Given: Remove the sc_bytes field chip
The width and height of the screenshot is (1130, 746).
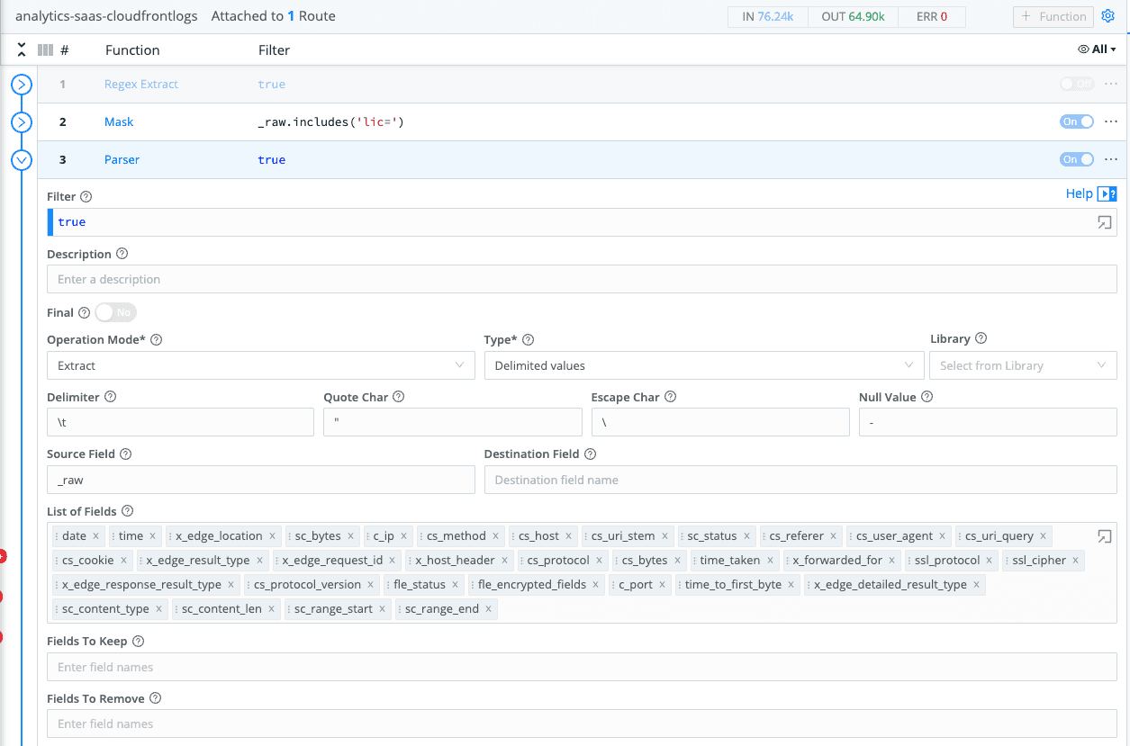Looking at the screenshot, I should click(349, 535).
